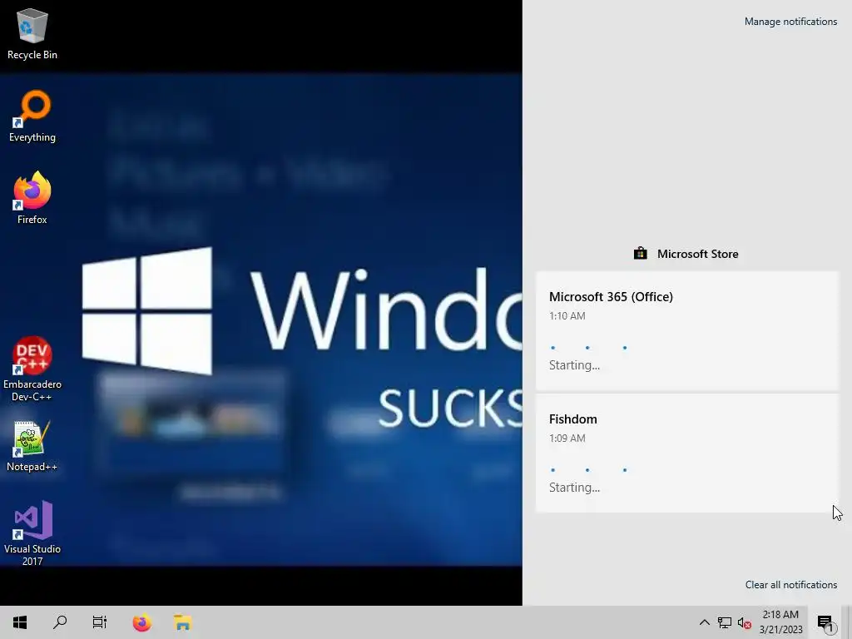Open the taskbar clock showing 2:18 AM
This screenshot has width=852, height=639.
click(780, 622)
